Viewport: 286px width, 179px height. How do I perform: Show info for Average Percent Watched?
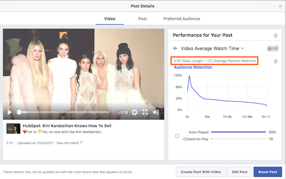276,61
